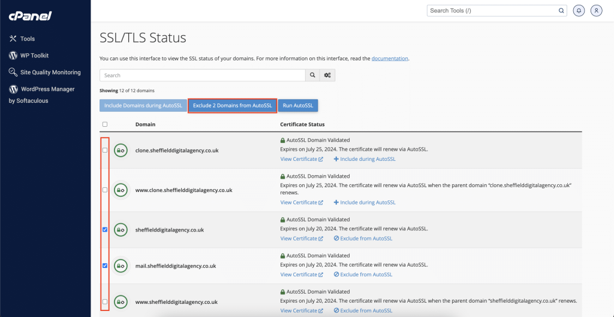614x317 pixels.
Task: Click the Search Tools magnifier icon
Action: pos(561,11)
